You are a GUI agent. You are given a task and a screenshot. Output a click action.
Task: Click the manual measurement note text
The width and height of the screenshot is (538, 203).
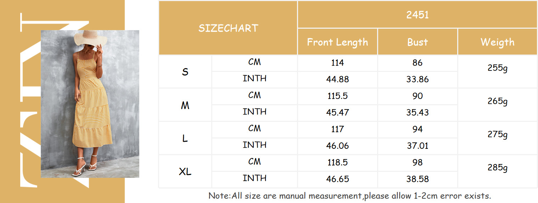point(349,196)
